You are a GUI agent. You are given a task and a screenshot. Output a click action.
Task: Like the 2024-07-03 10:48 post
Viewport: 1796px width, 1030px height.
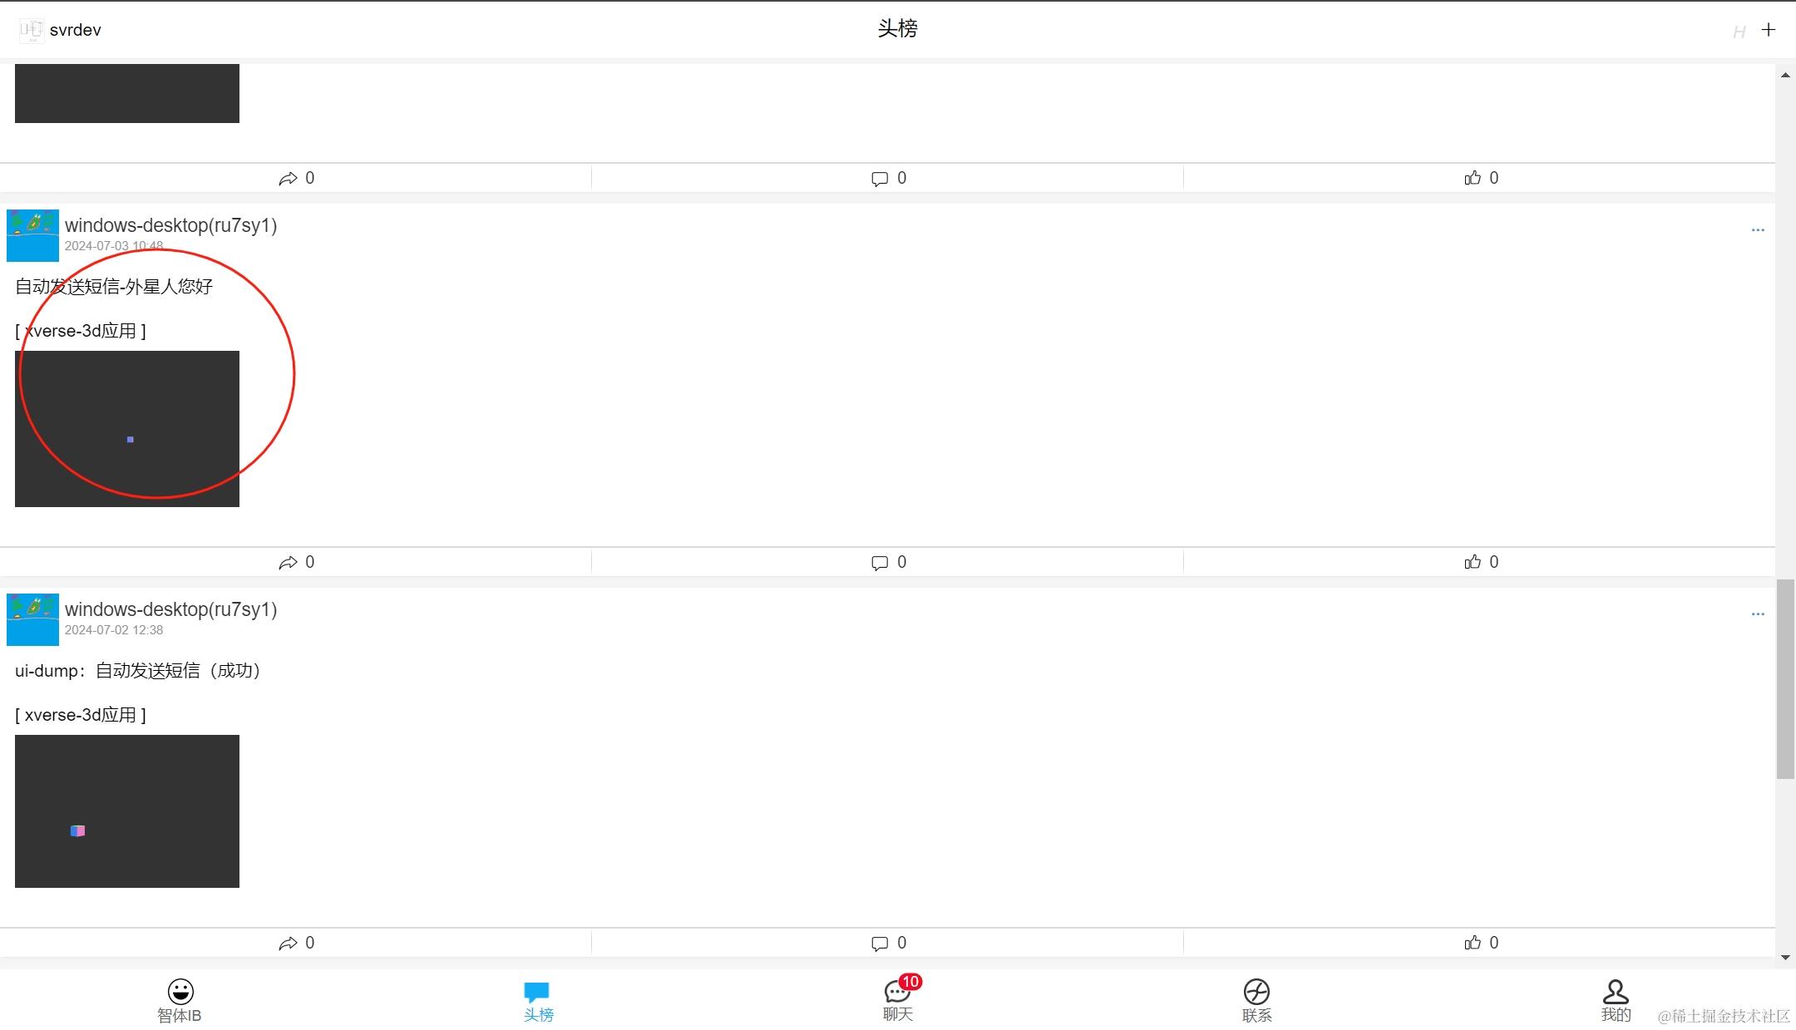click(x=1481, y=562)
